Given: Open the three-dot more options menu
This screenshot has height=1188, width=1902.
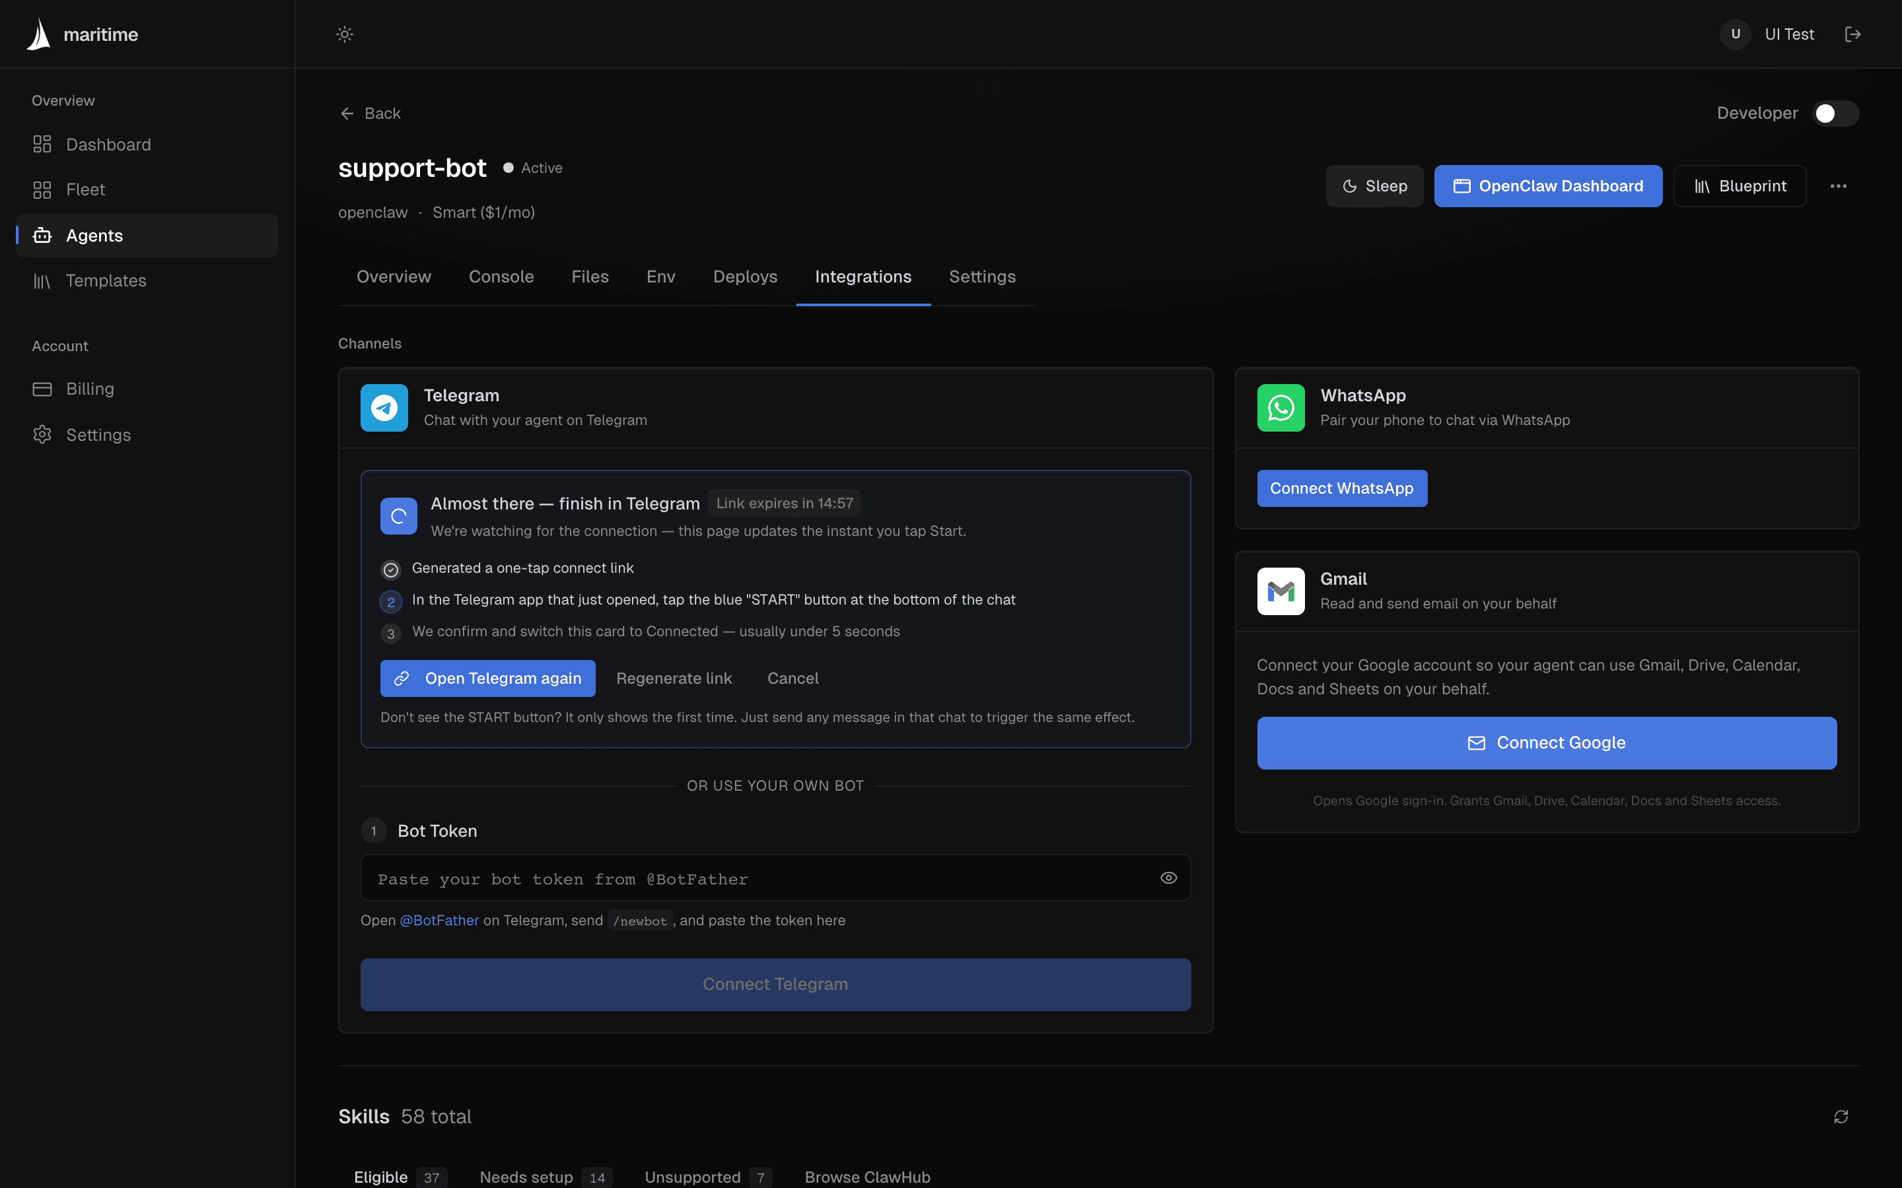Looking at the screenshot, I should point(1837,186).
